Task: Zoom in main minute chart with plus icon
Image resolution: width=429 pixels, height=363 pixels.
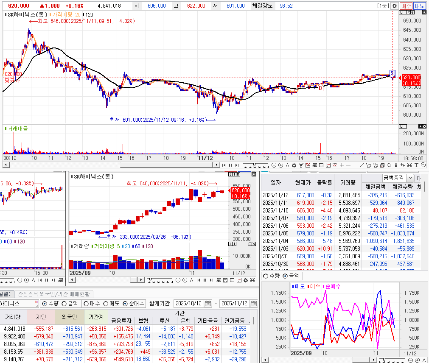Action: click(x=281, y=165)
